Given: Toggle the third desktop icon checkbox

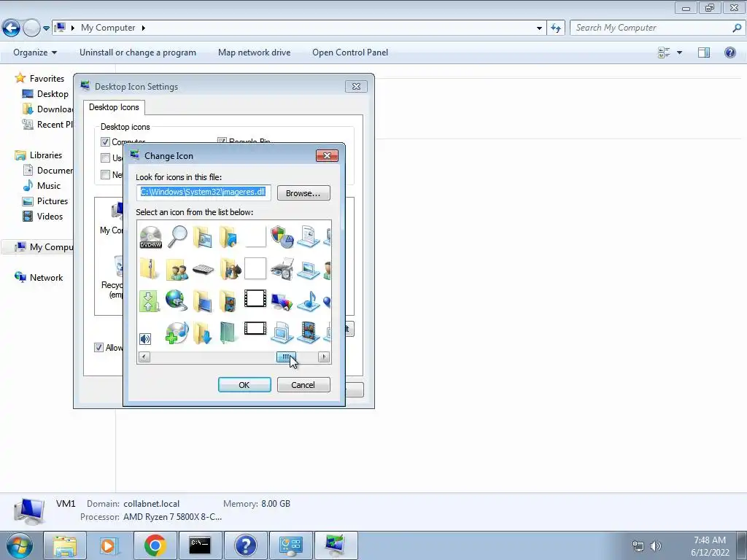Looking at the screenshot, I should [105, 175].
